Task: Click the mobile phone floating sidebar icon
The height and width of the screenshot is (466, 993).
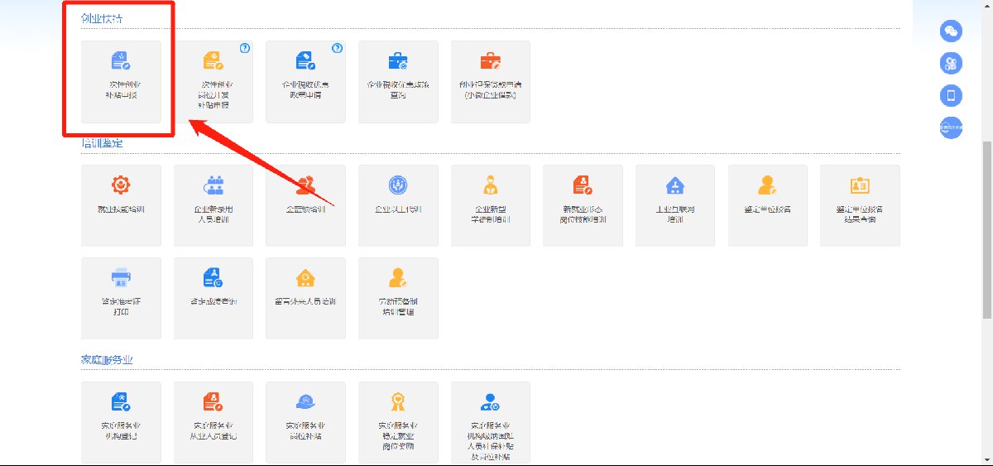Action: (951, 95)
